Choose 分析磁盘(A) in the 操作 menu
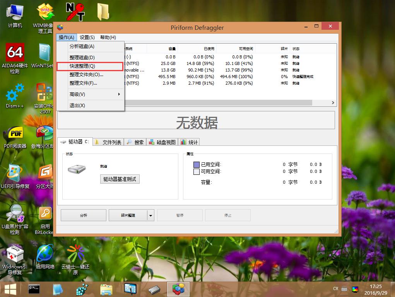Screen dimensions: 395x297 click(x=82, y=46)
